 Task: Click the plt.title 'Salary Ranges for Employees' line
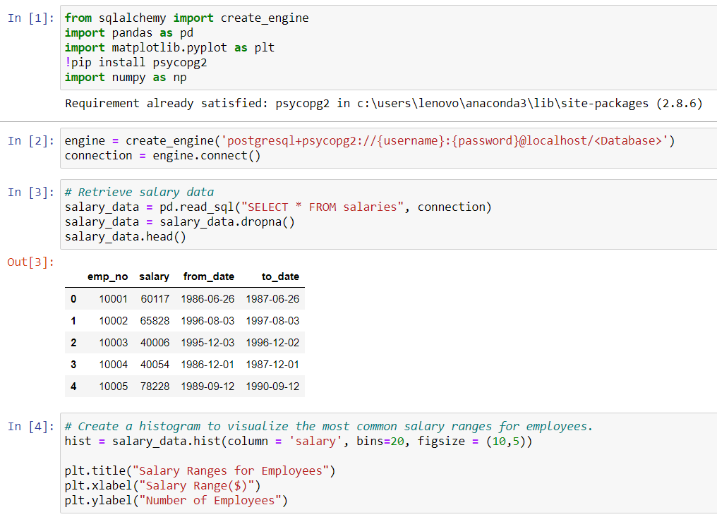pyautogui.click(x=200, y=471)
